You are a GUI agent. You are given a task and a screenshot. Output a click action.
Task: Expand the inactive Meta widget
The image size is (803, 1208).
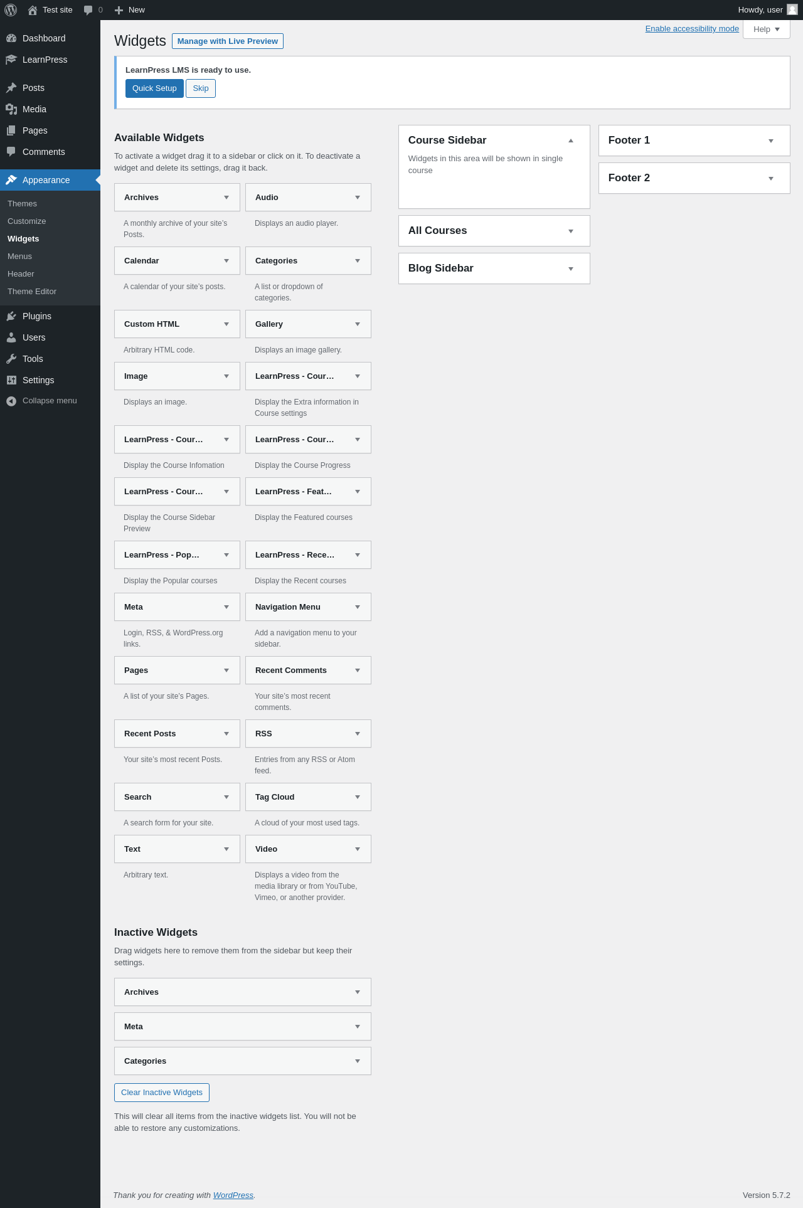[x=358, y=1027]
